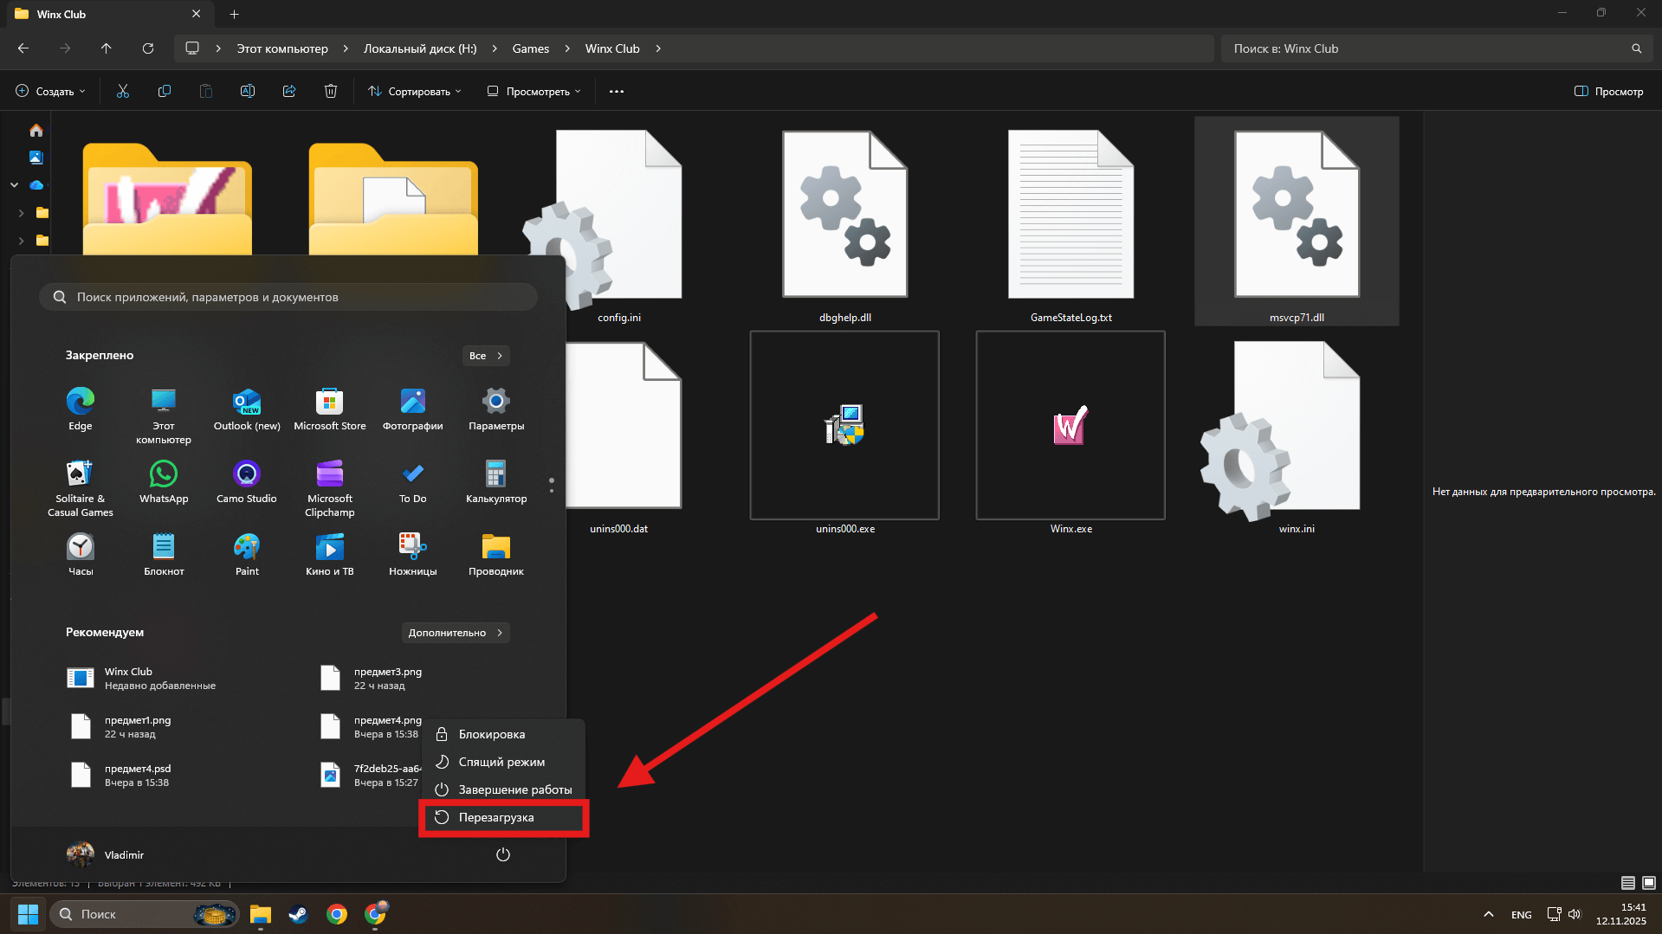This screenshot has width=1662, height=934.
Task: Open the Сортировать dropdown
Action: click(x=414, y=91)
